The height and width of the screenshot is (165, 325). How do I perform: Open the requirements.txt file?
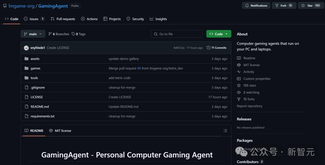pyautogui.click(x=42, y=116)
